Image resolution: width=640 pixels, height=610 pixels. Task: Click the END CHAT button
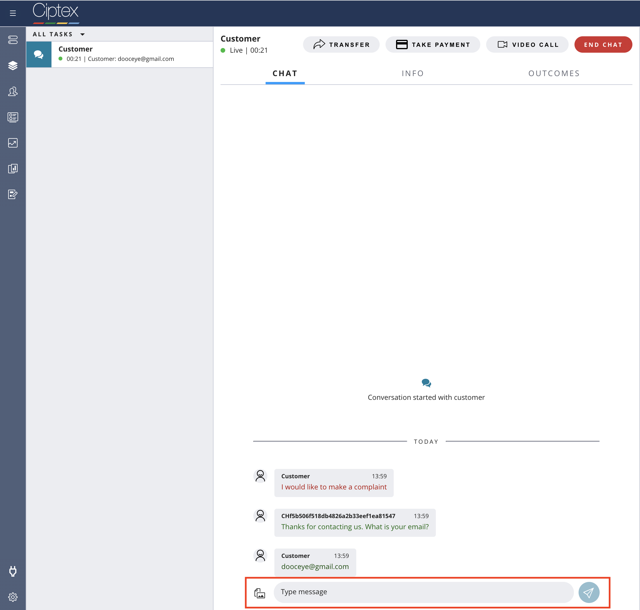(603, 44)
